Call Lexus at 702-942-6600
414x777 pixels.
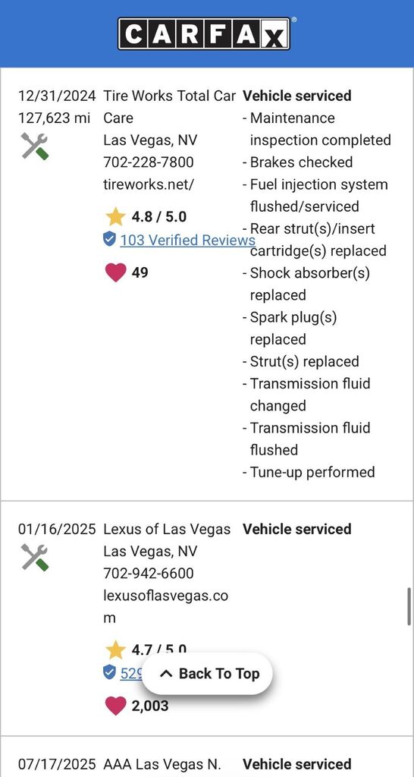pyautogui.click(x=149, y=574)
